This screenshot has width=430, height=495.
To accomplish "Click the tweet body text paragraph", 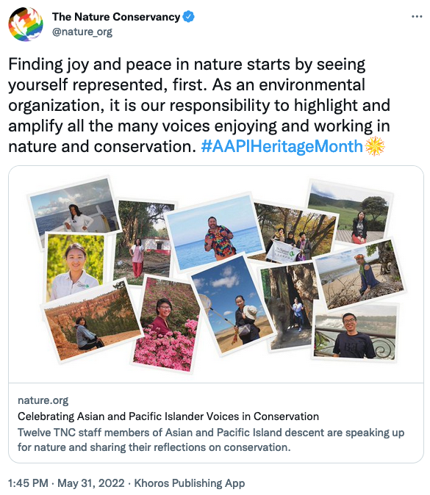I will [199, 106].
